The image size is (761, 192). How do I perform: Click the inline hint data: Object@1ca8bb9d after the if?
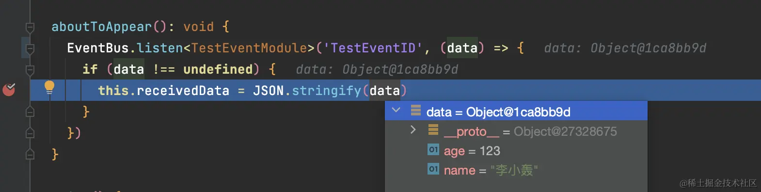pyautogui.click(x=377, y=70)
